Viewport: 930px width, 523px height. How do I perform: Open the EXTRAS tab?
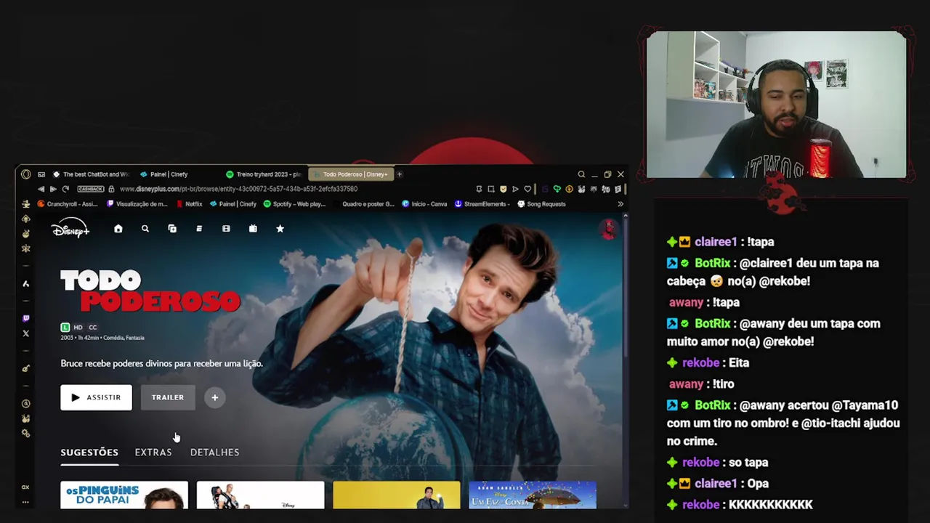coord(153,452)
